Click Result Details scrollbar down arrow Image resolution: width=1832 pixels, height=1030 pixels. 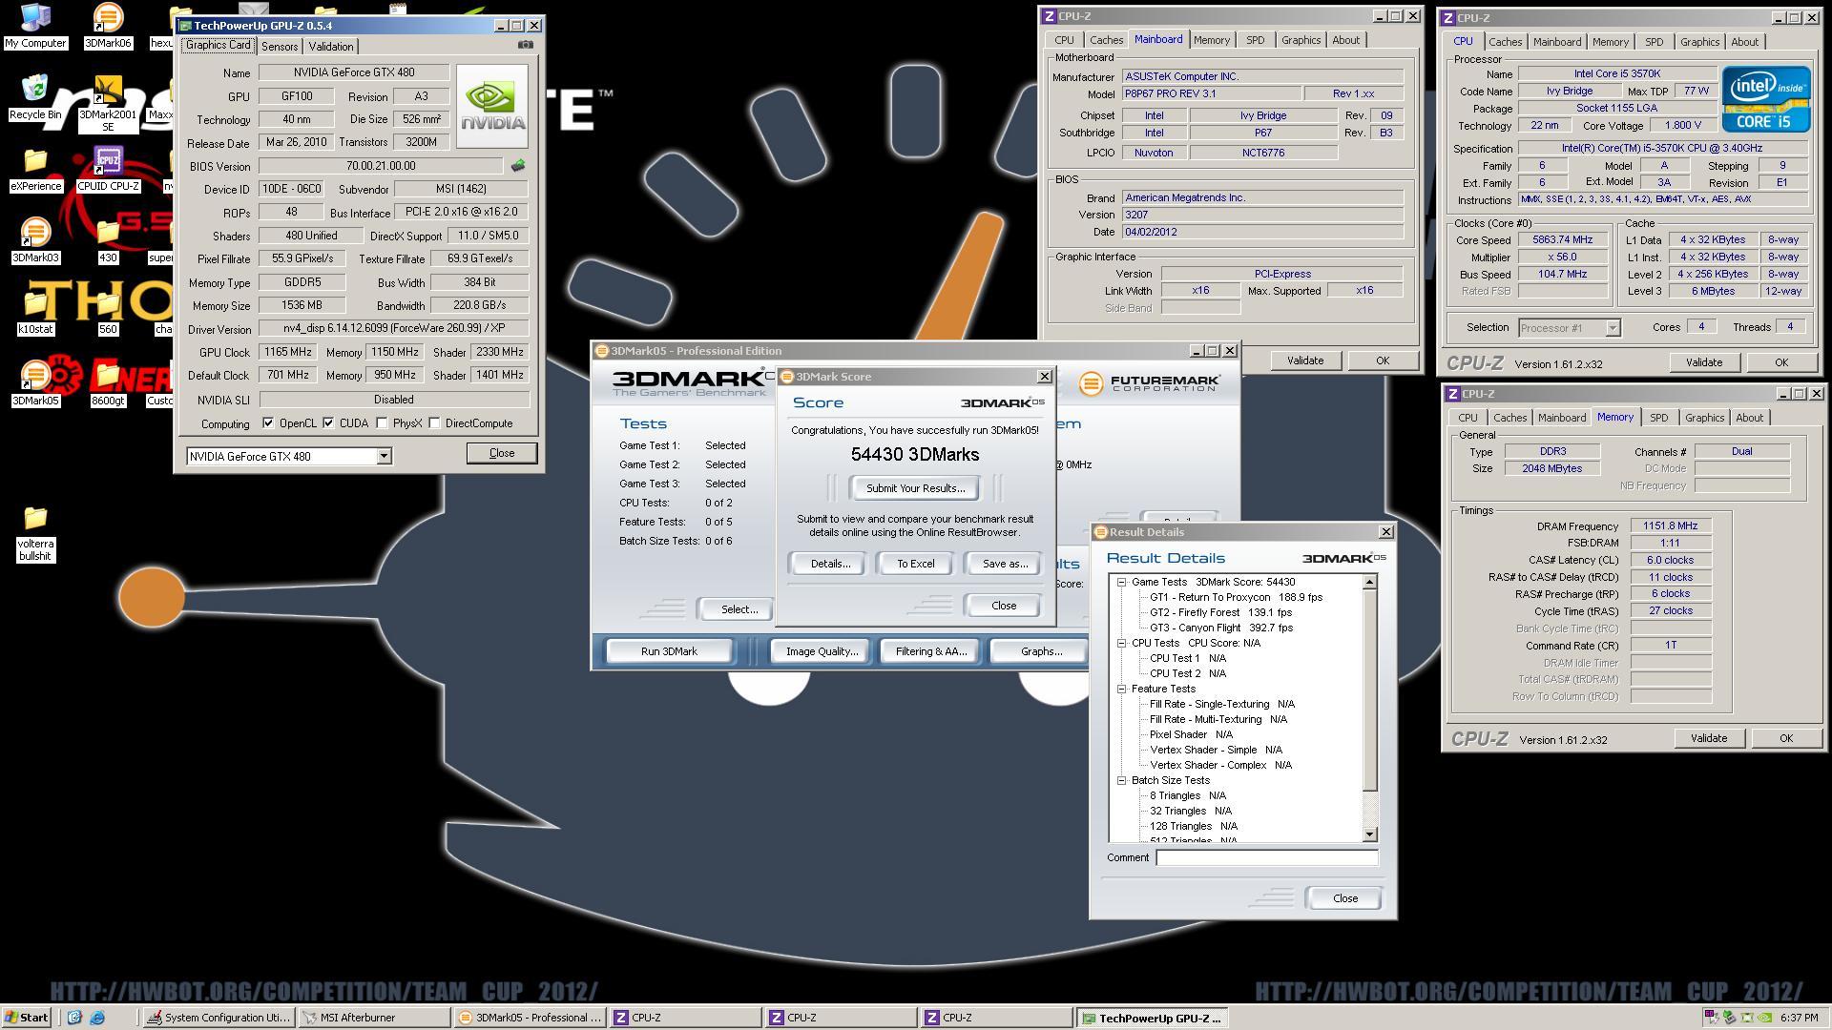1370,834
